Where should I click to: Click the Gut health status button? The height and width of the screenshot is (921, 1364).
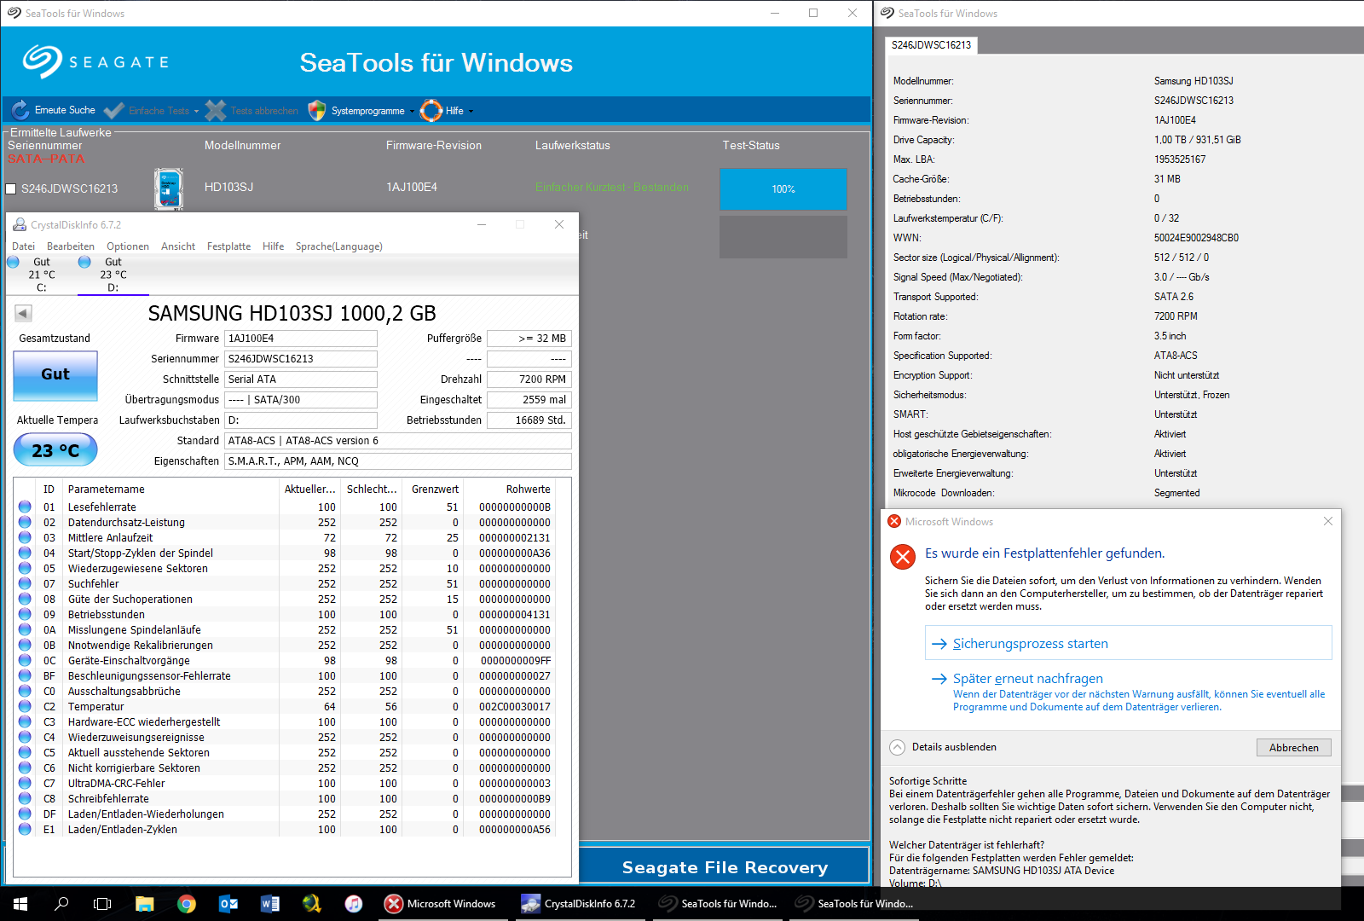tap(55, 374)
